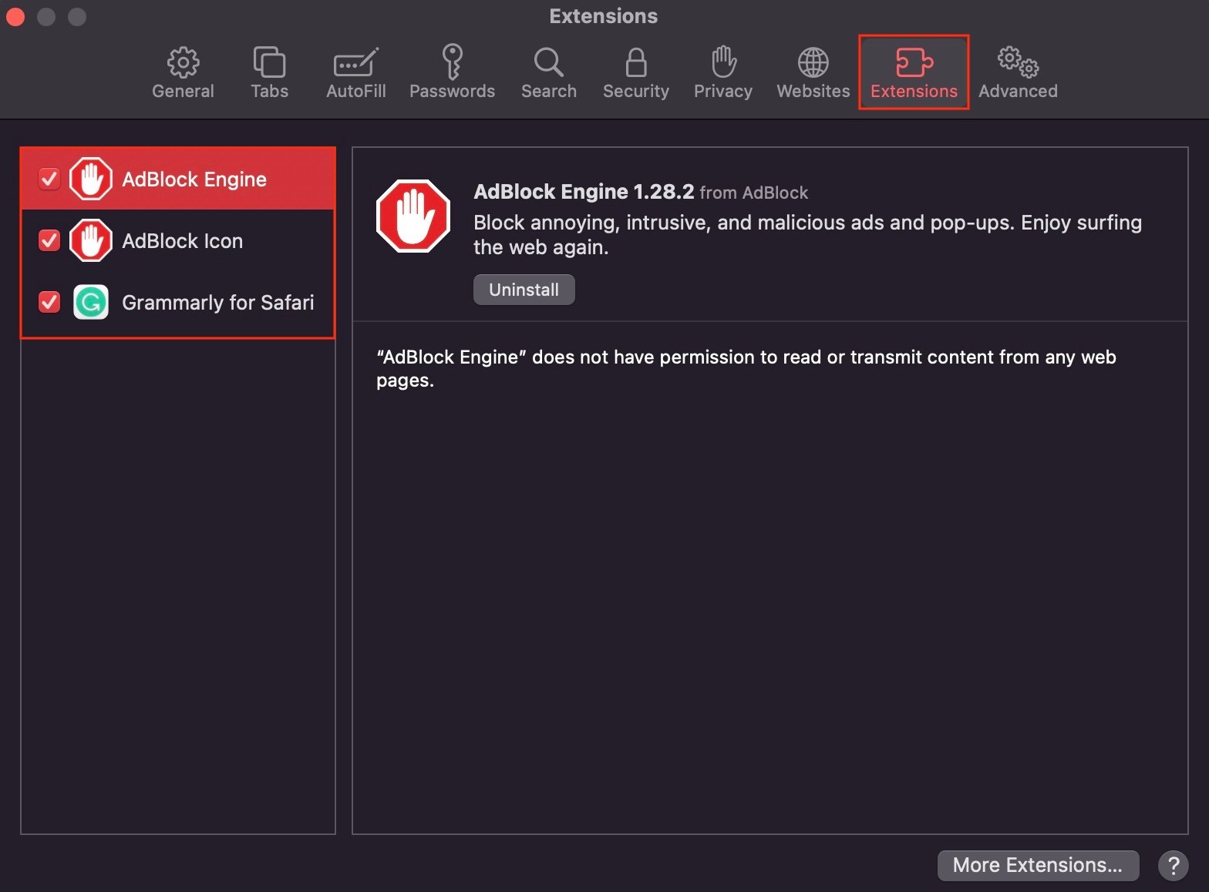
Task: Click the large AdBlock logo in details pane
Action: pos(413,216)
